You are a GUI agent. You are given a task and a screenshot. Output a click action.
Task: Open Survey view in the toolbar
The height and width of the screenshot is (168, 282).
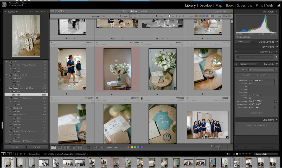pyautogui.click(x=73, y=147)
